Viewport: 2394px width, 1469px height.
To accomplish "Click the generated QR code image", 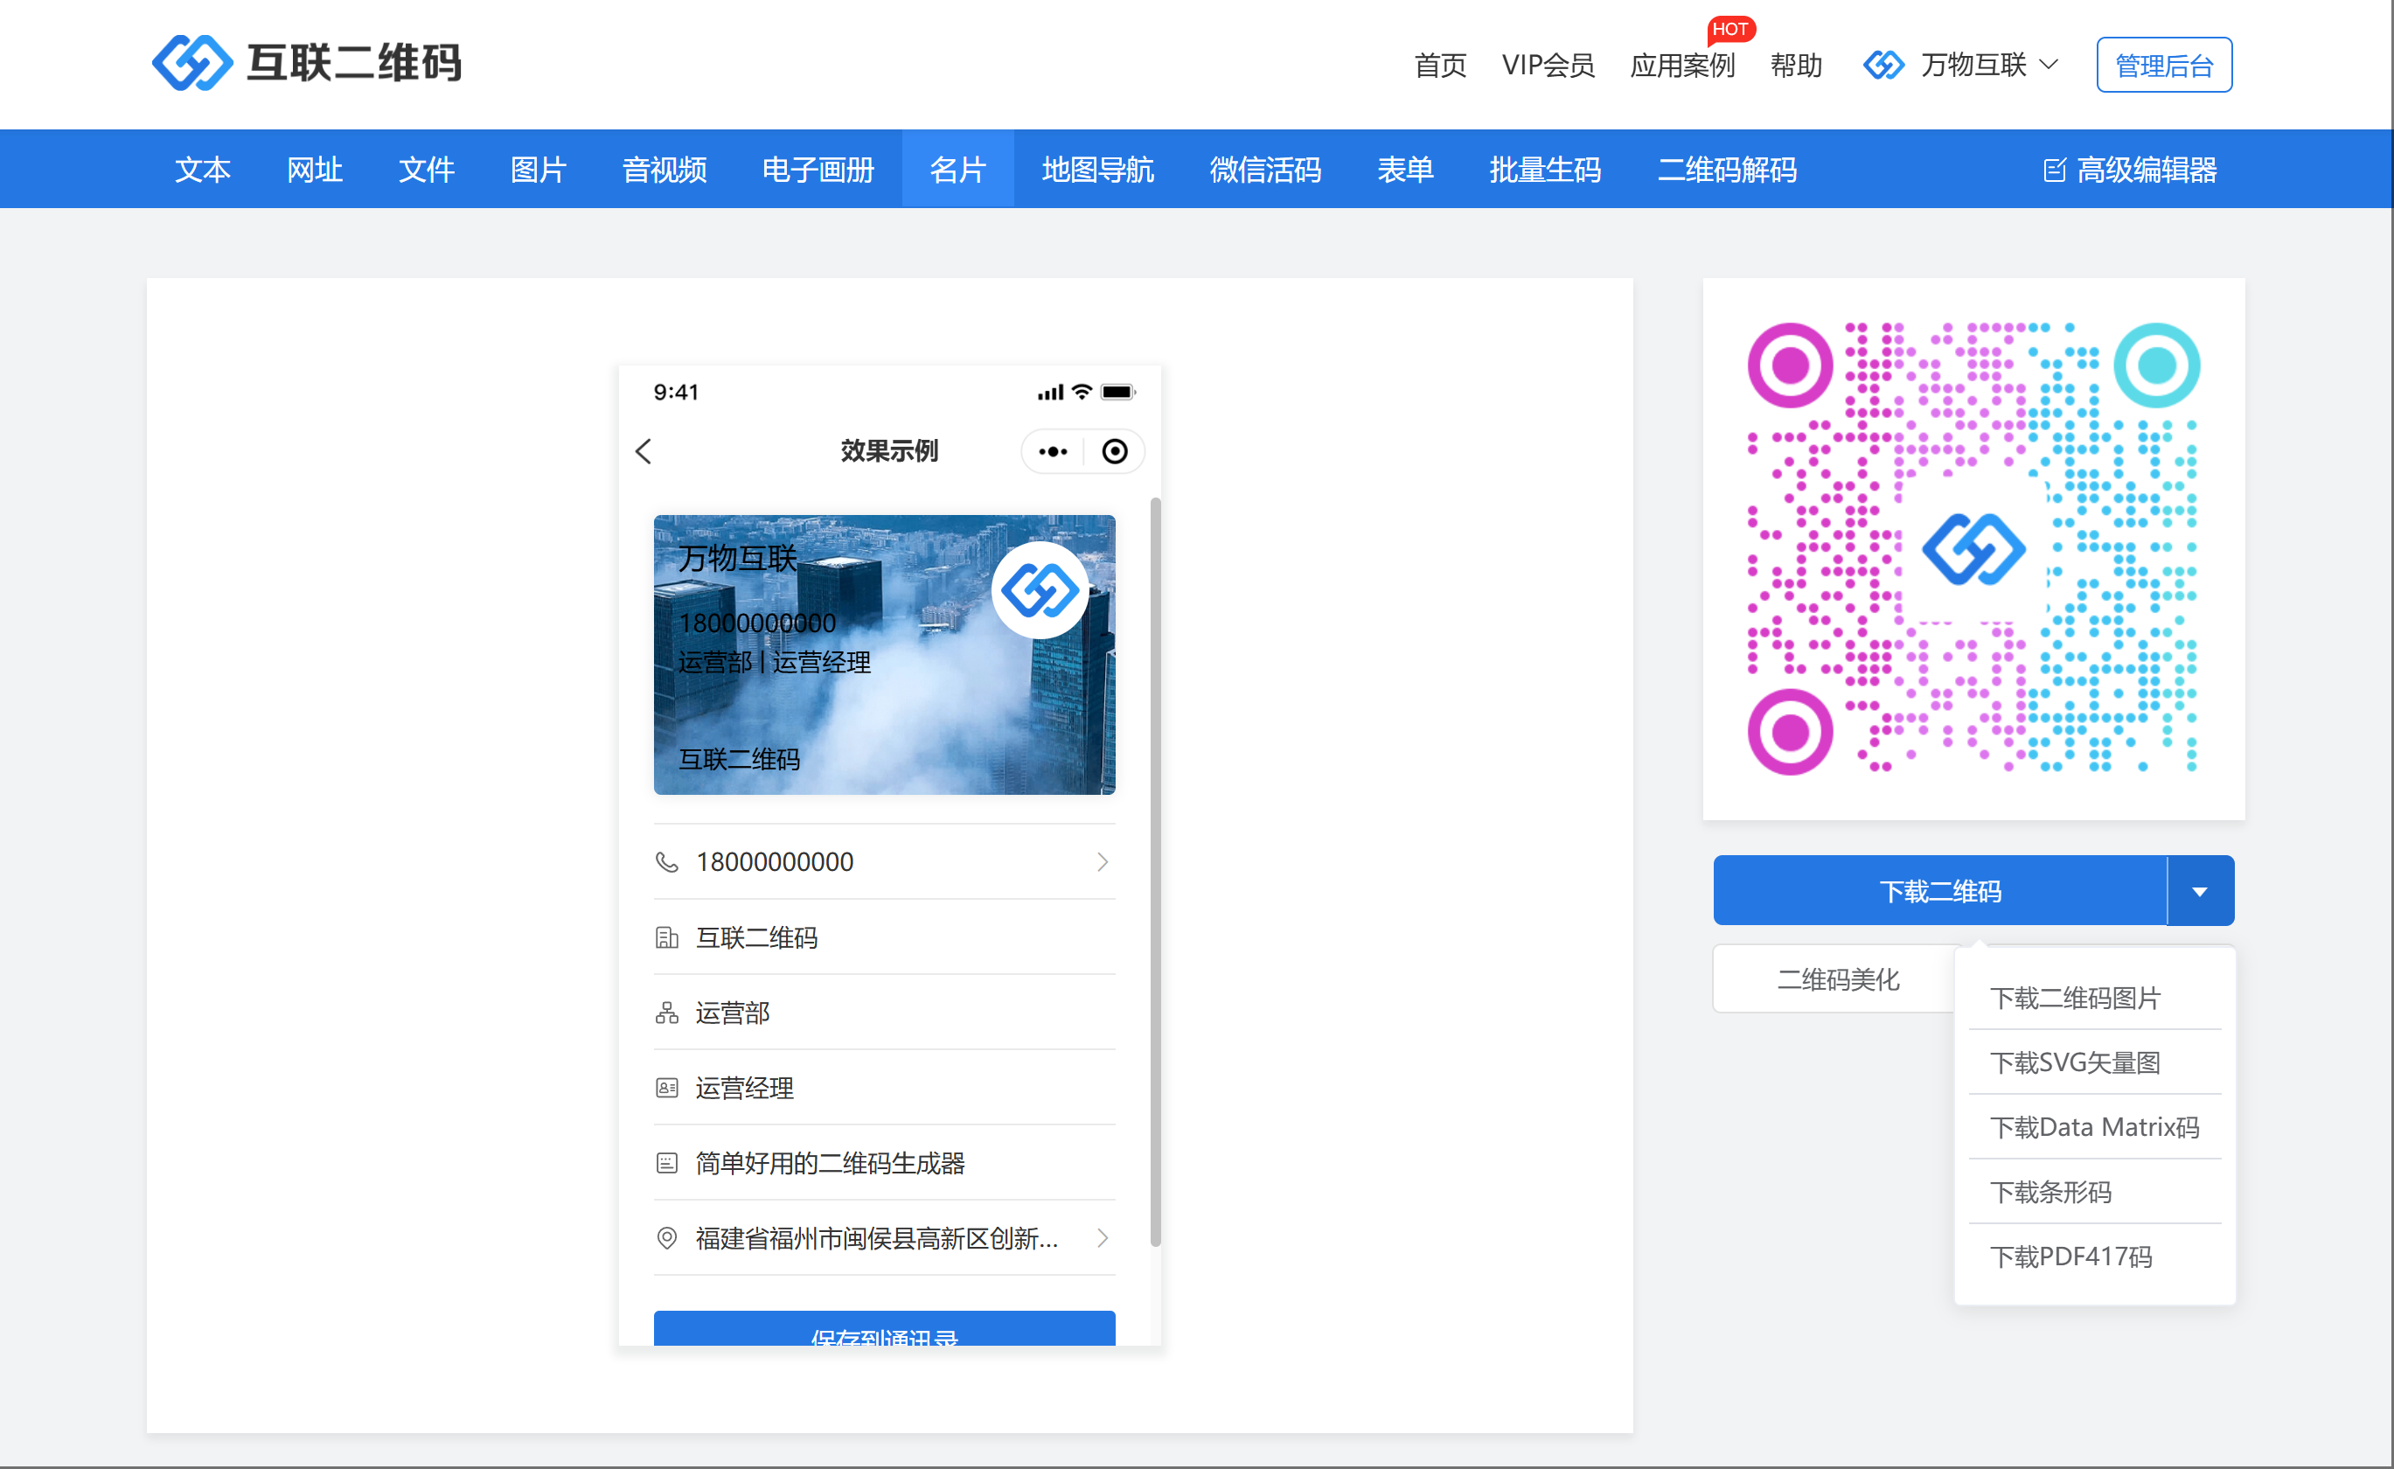I will click(1973, 549).
